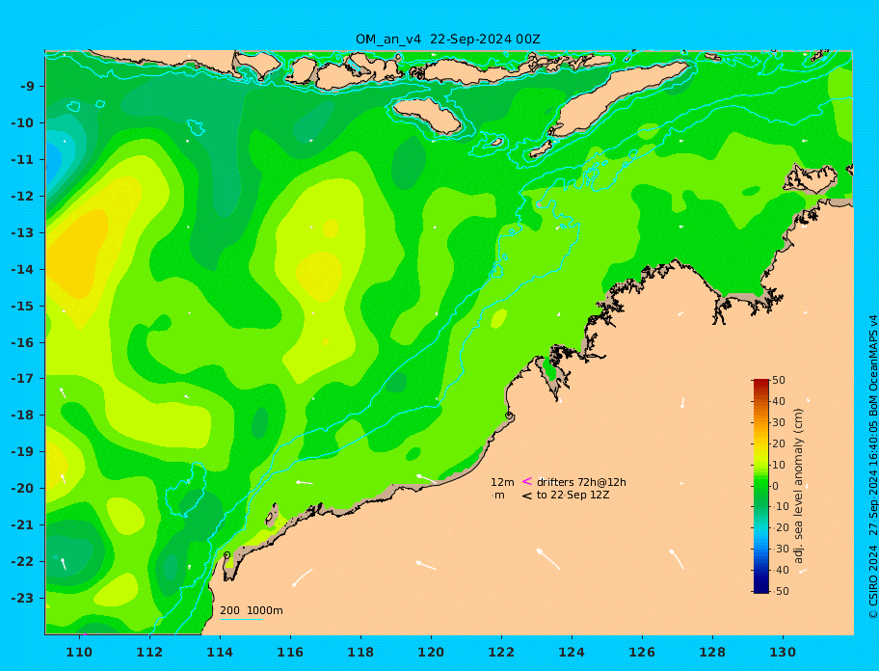Click the latitude axis label -13
Image resolution: width=879 pixels, height=671 pixels.
tap(22, 232)
